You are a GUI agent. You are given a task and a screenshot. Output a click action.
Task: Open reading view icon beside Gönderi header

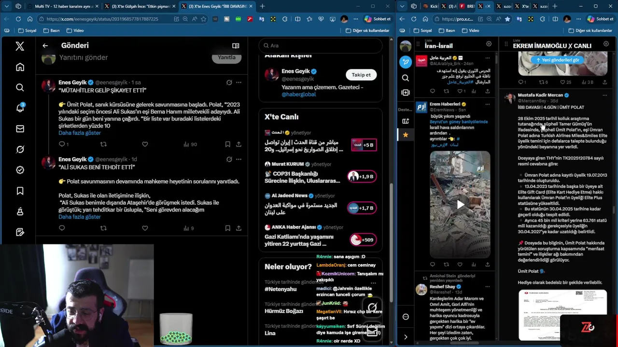[236, 45]
